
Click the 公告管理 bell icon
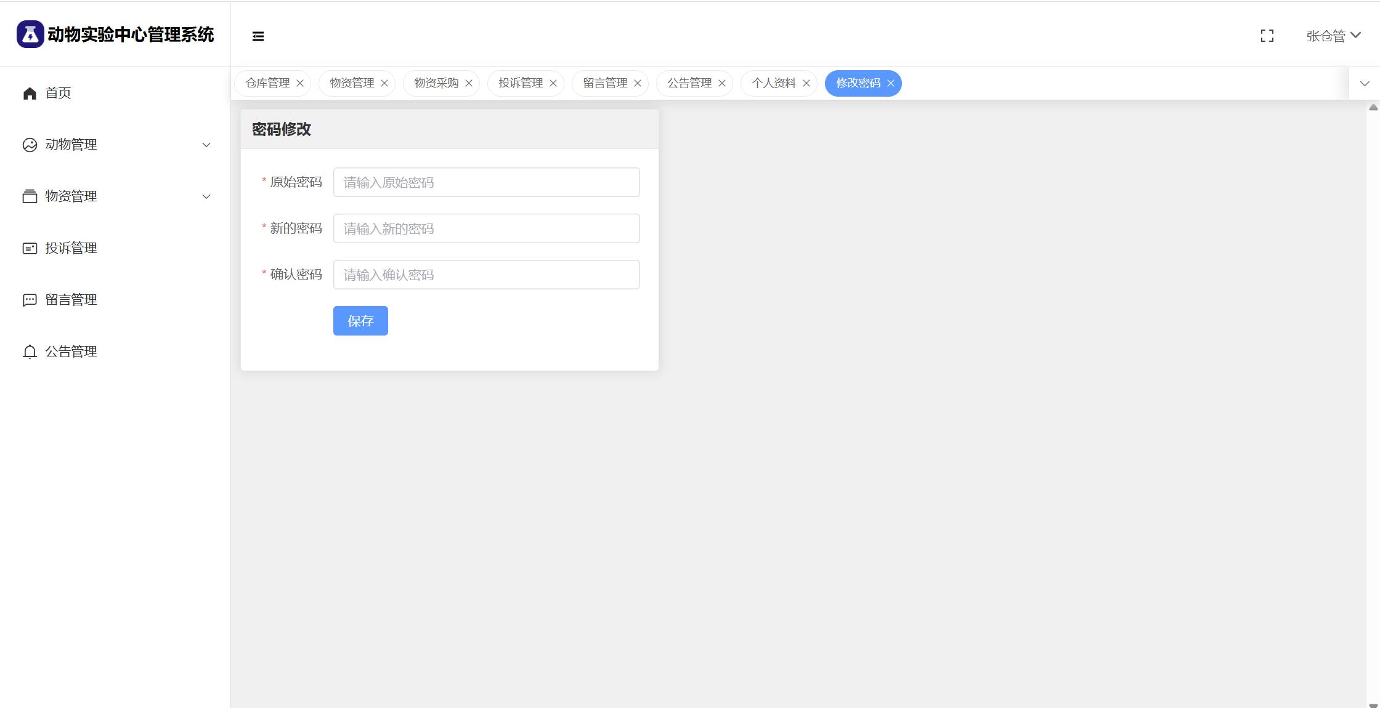point(30,352)
